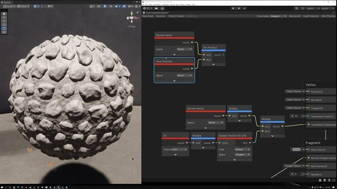Viewport: 337px width, 189px height.
Task: Collapse the Dot Product node chevron
Action: 213,64
